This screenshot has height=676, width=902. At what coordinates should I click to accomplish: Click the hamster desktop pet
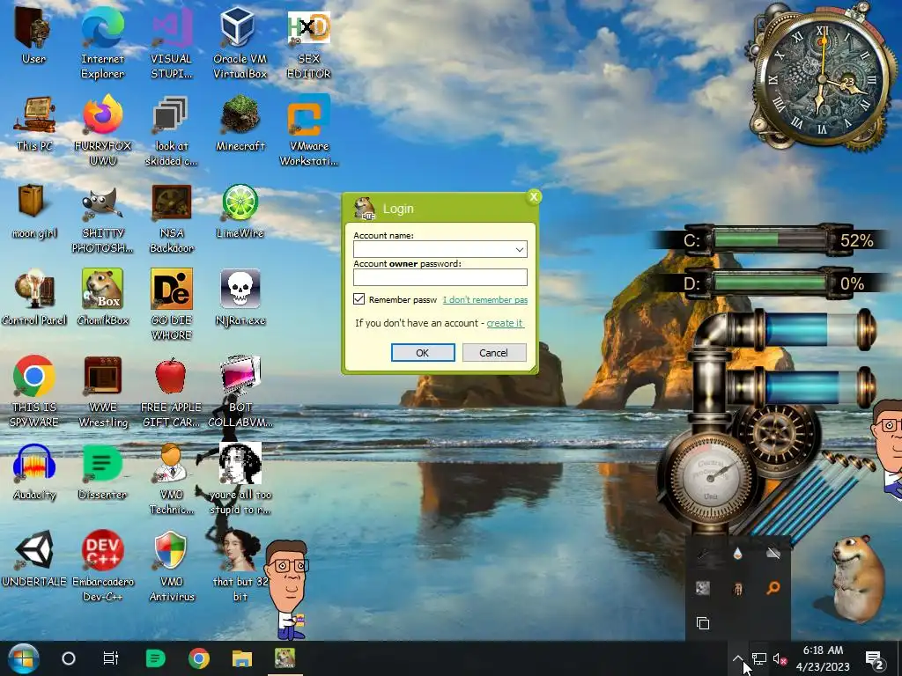coord(857,577)
